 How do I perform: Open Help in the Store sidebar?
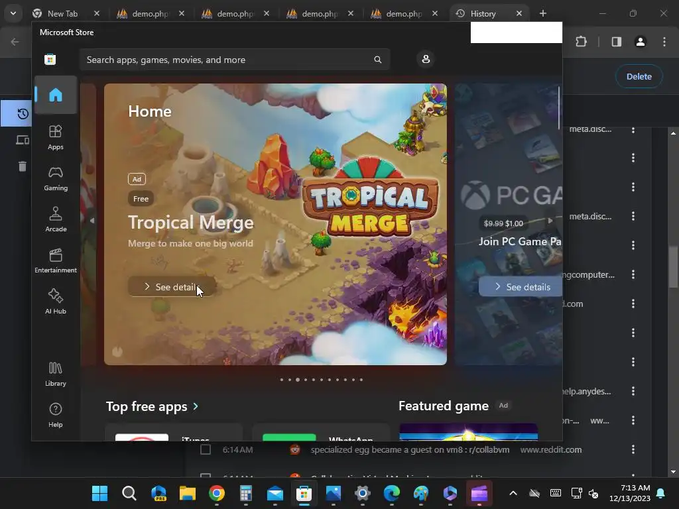pos(56,415)
